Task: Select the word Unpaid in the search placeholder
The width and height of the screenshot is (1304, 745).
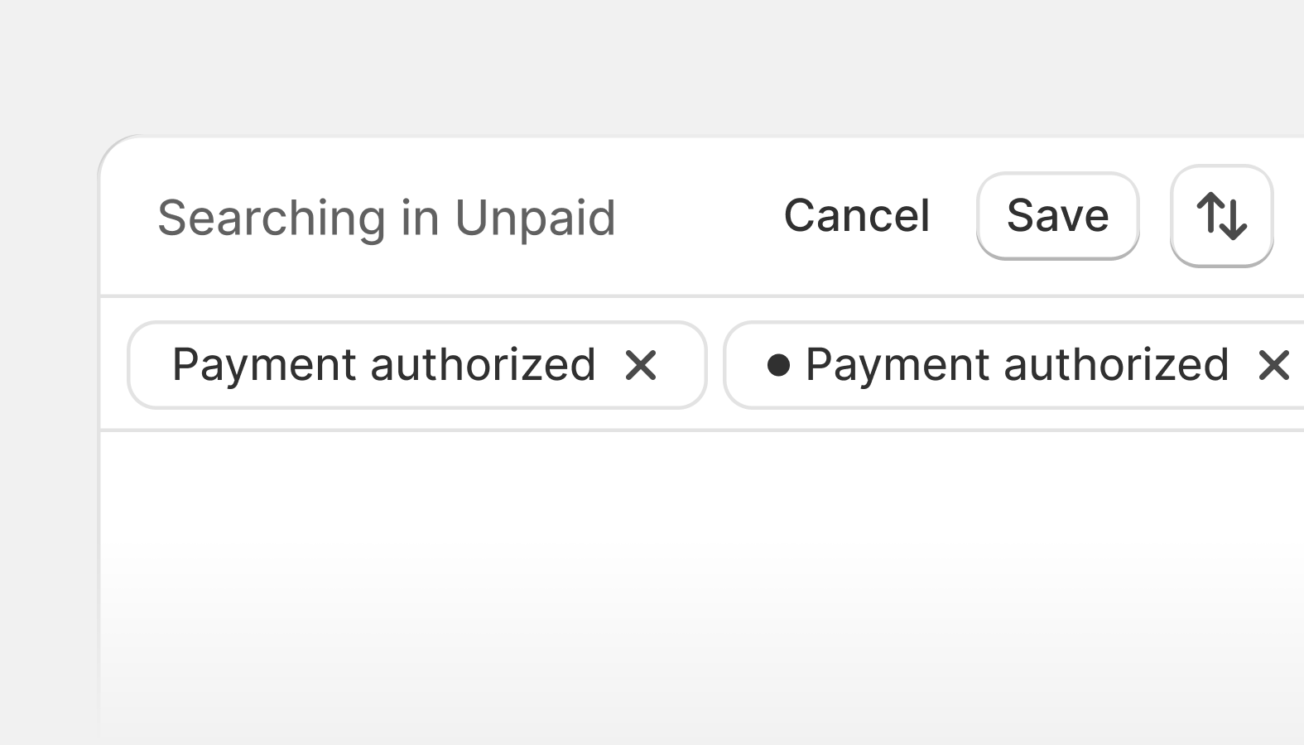Action: click(x=535, y=219)
